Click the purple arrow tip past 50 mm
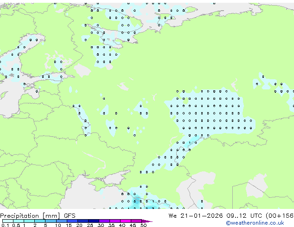294x227 pixels. point(147,221)
